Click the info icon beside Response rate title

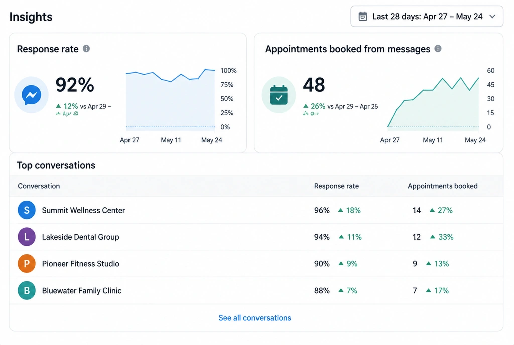pos(86,49)
